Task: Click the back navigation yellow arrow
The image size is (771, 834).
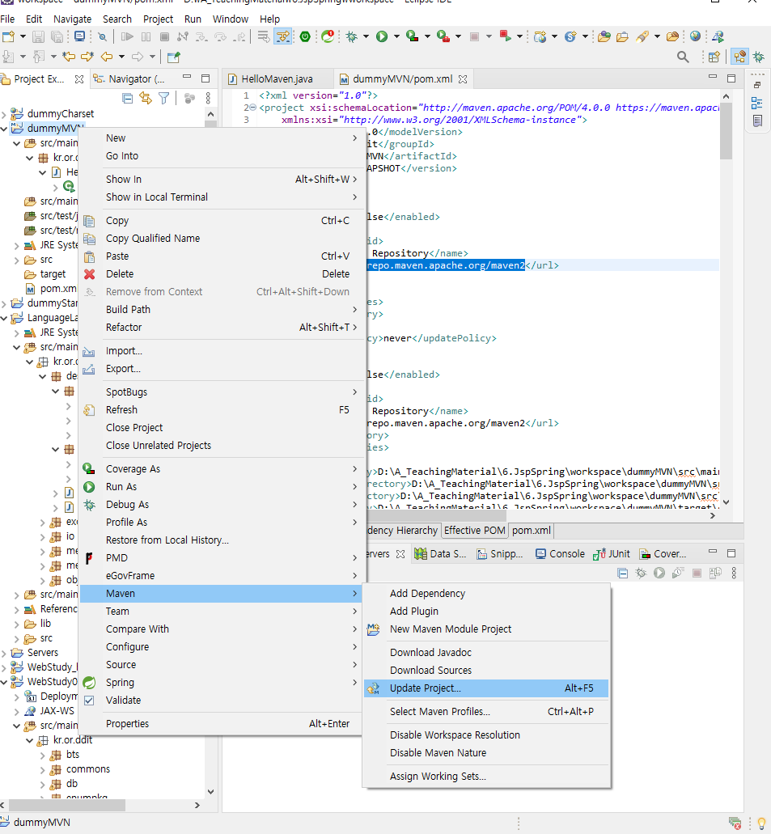Action: coord(107,57)
